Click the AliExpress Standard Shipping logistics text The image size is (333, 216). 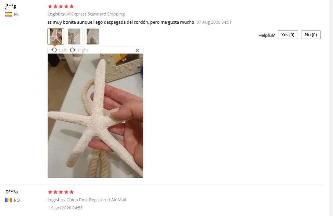(96, 14)
